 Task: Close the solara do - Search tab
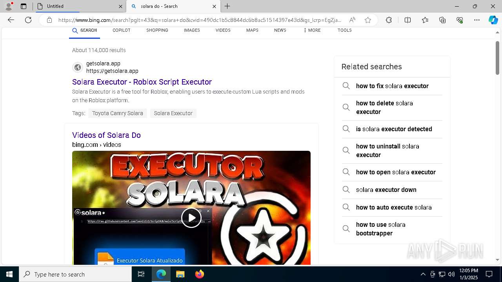click(x=214, y=6)
